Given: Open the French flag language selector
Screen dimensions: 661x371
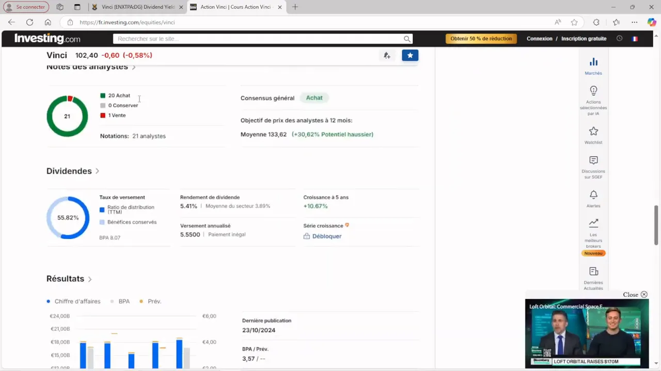Looking at the screenshot, I should [x=635, y=39].
